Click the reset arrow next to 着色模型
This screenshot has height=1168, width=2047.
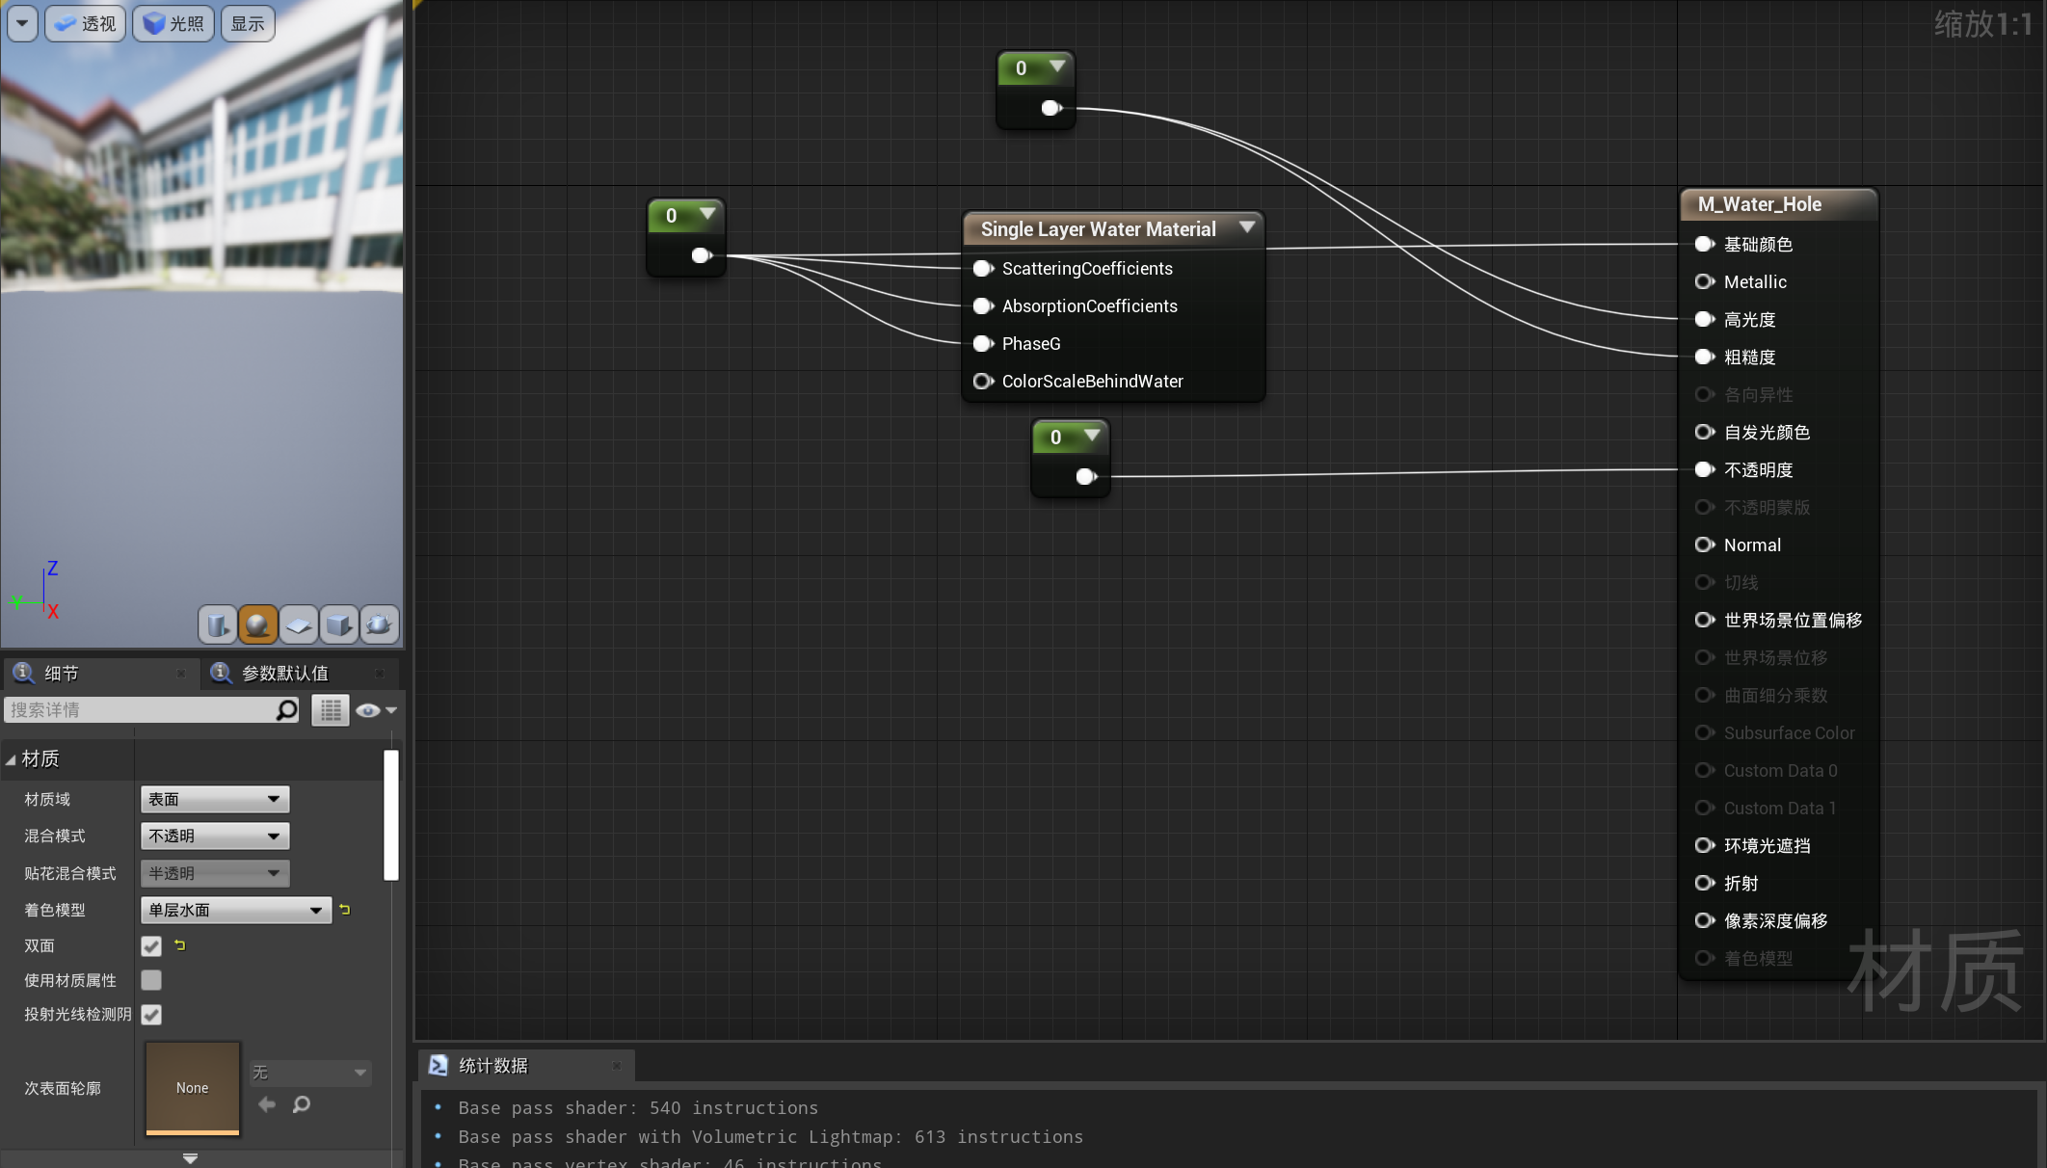[344, 910]
